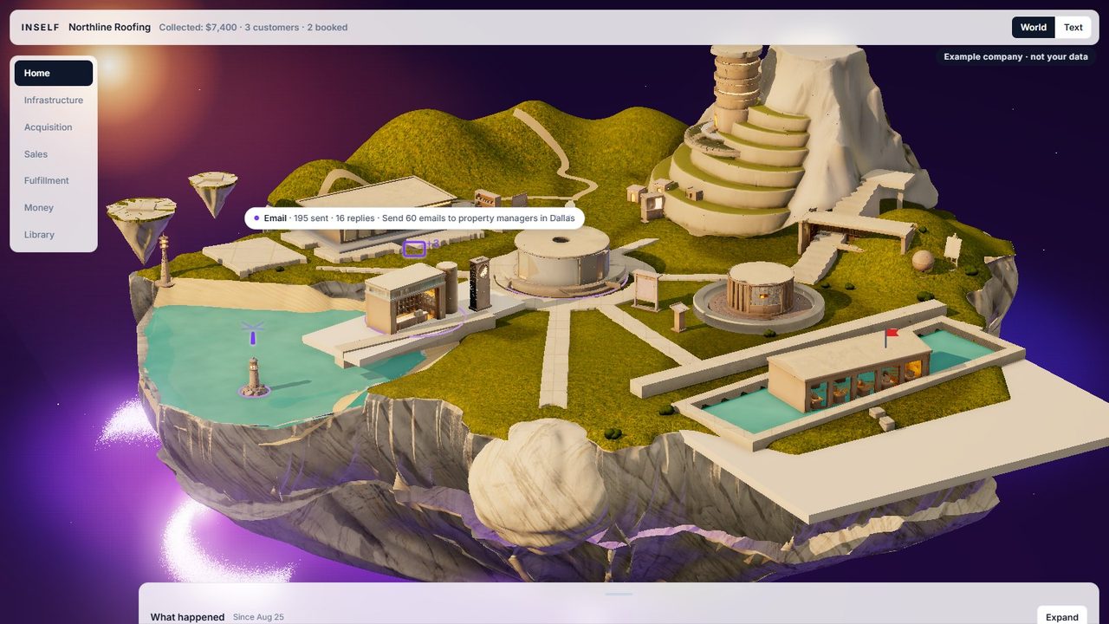Click the INSELF logo
1109x624 pixels.
[x=41, y=28]
